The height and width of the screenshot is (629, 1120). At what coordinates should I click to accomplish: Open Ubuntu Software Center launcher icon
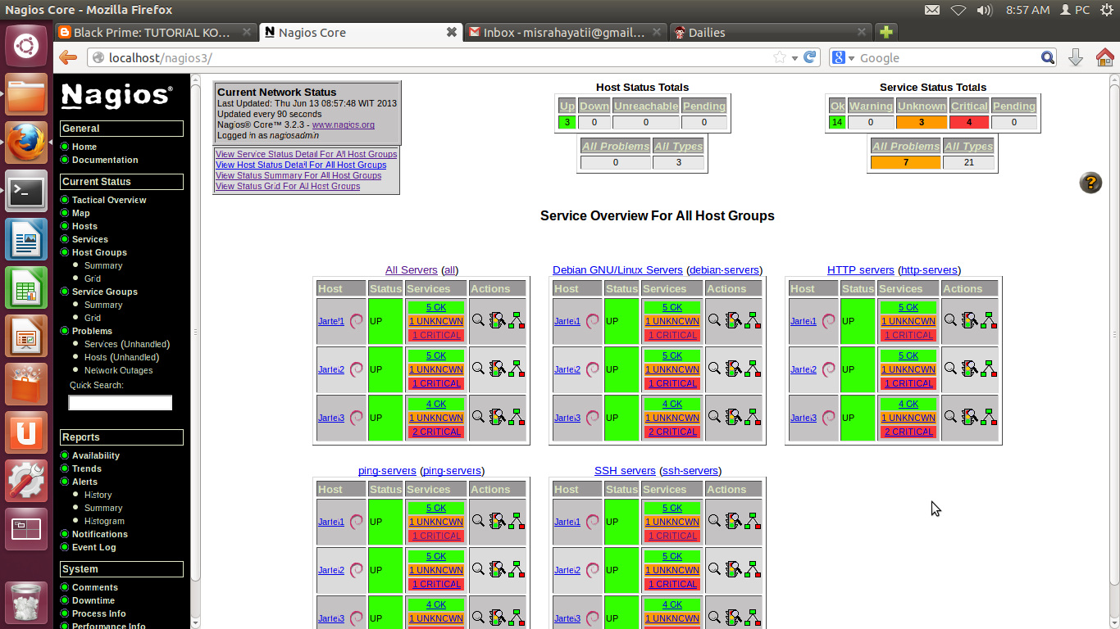[26, 385]
